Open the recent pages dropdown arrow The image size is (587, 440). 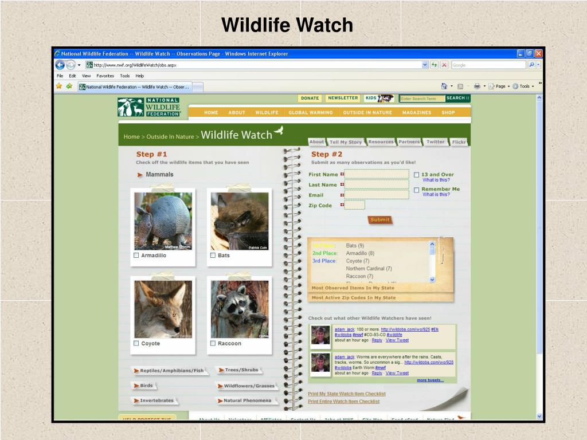pos(79,65)
